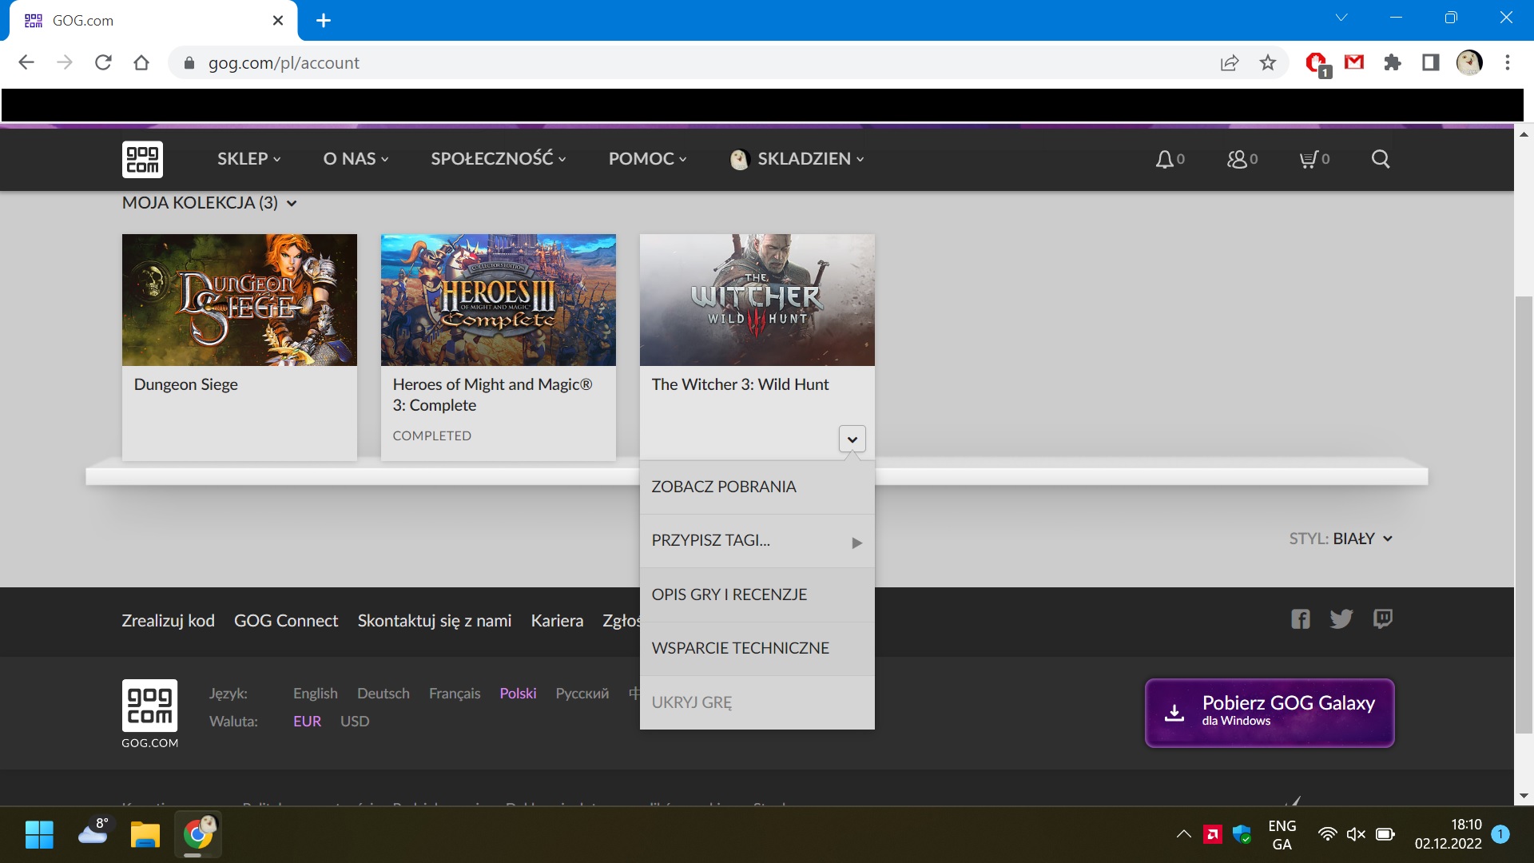Select WSPARCIE TECHNICZNE entry
This screenshot has width=1534, height=863.
click(x=757, y=648)
